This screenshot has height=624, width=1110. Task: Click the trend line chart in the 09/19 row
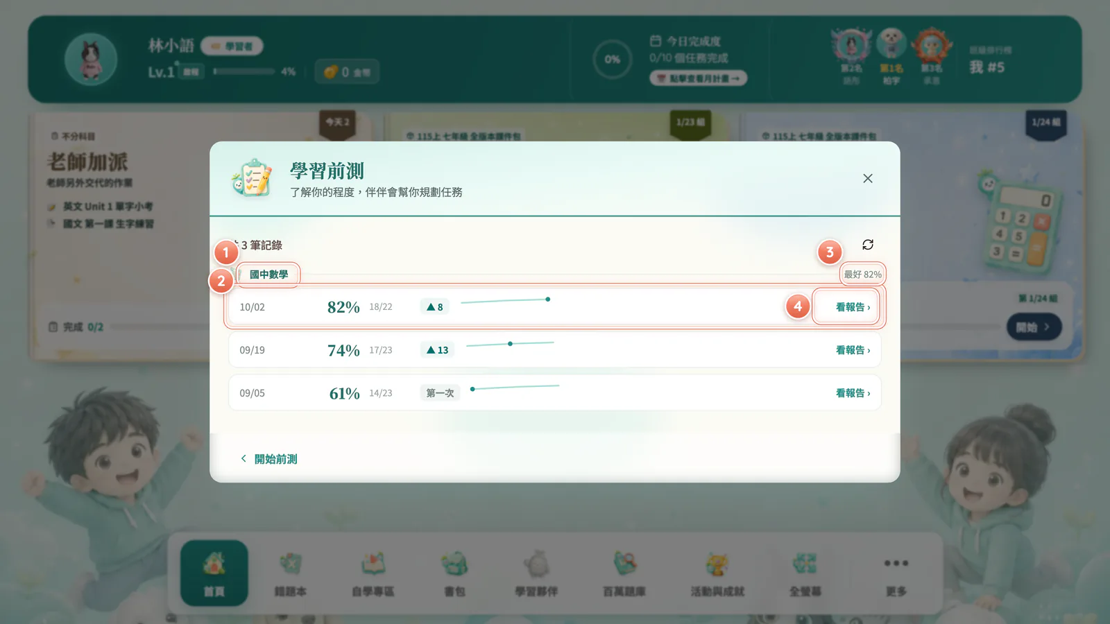click(510, 343)
